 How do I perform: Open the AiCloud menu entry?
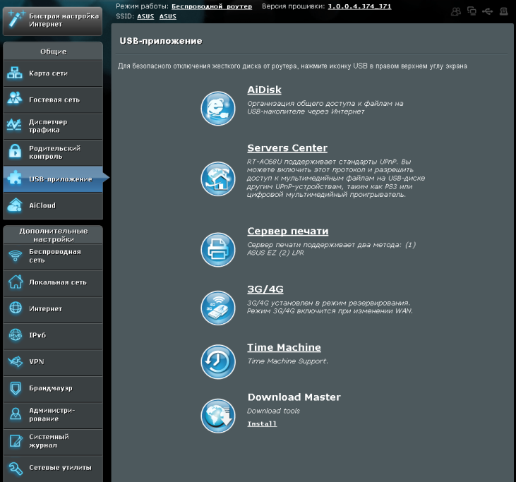(x=53, y=205)
